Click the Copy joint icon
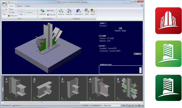 pos(21,12)
